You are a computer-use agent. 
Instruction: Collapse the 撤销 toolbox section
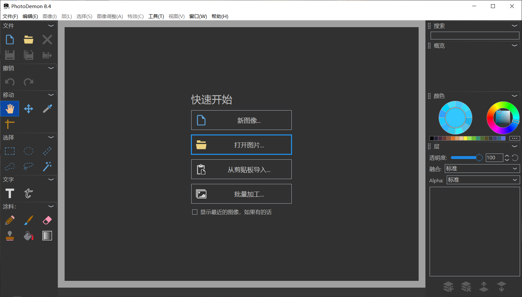click(x=51, y=68)
